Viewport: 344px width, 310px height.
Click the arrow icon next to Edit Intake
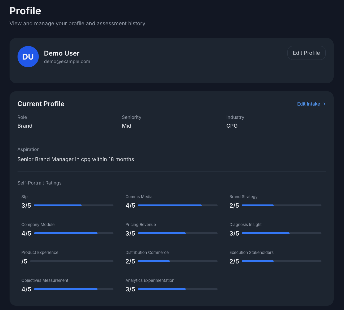click(x=323, y=104)
